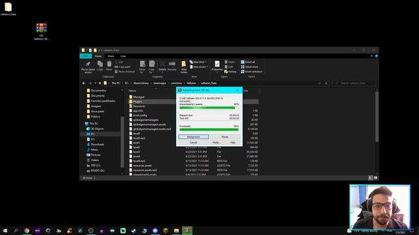419x235 pixels.
Task: Open the recent locations dropdown arrow
Action: pyautogui.click(x=95, y=83)
